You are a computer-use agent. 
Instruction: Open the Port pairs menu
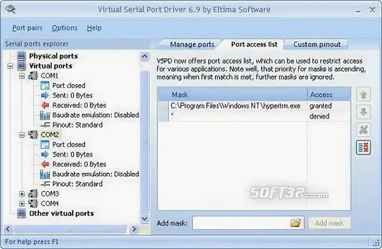[x=27, y=28]
